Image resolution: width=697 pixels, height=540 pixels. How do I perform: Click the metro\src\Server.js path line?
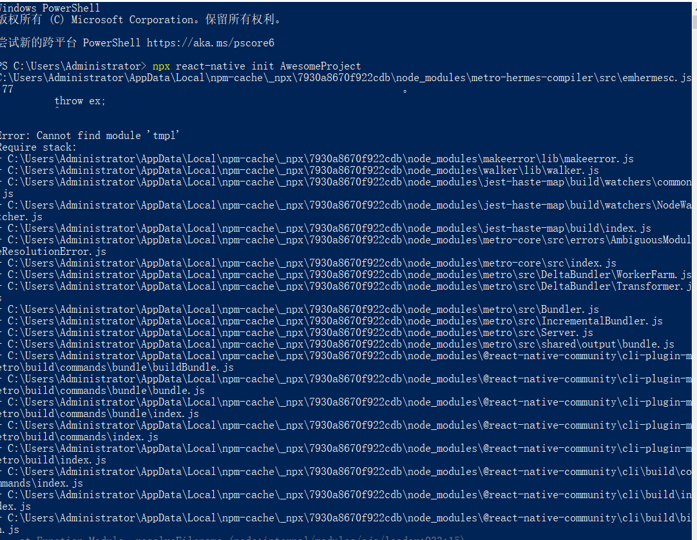pos(300,332)
